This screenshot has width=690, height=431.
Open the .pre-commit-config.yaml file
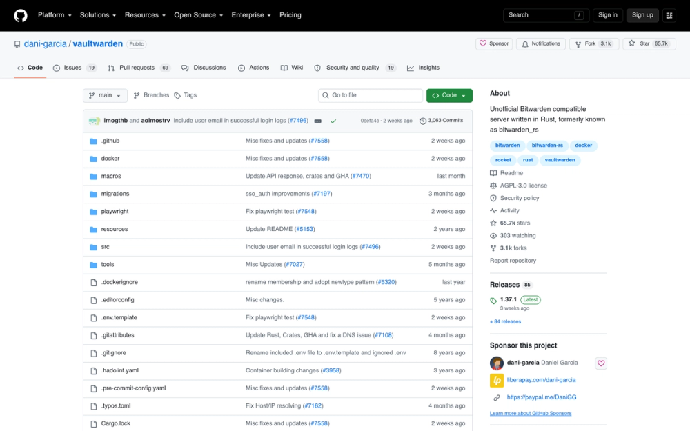[133, 388]
